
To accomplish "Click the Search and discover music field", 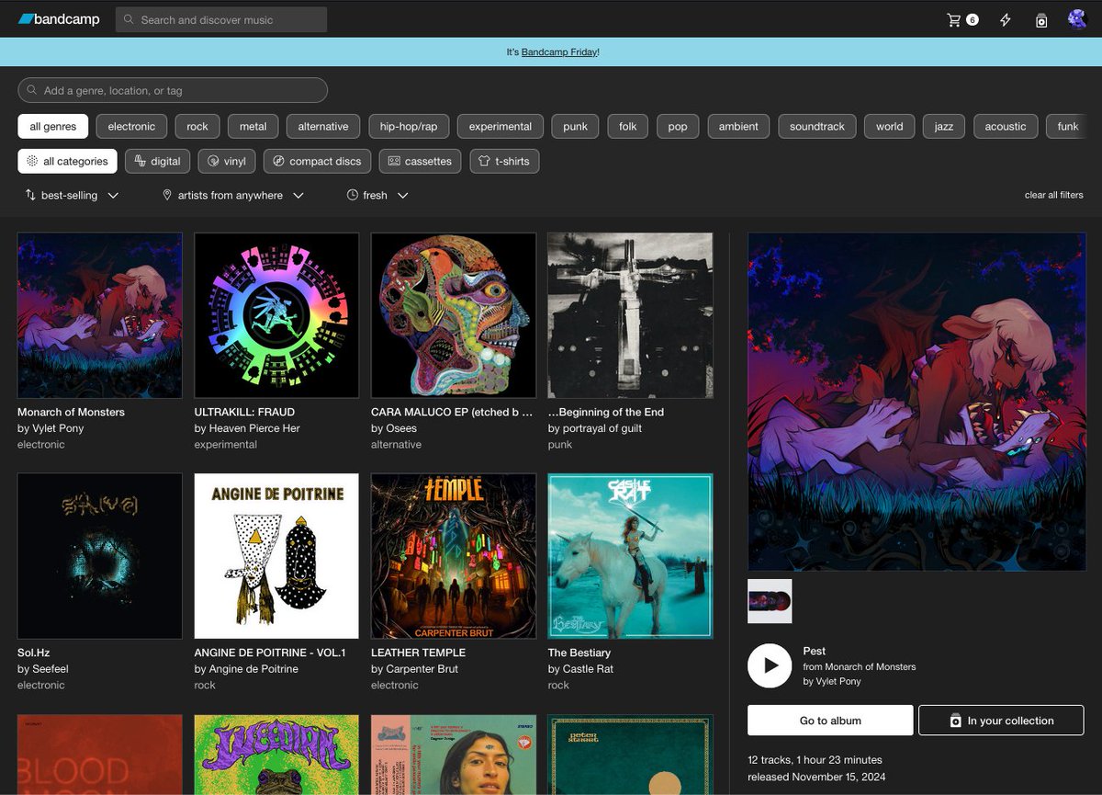I will click(221, 19).
